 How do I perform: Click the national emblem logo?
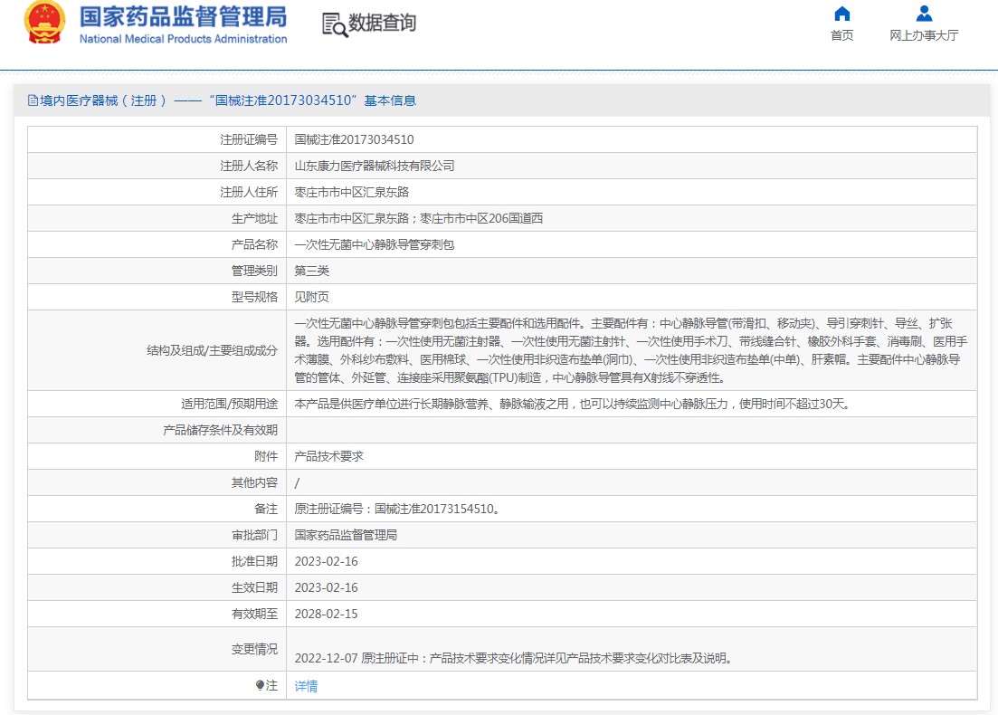[44, 24]
